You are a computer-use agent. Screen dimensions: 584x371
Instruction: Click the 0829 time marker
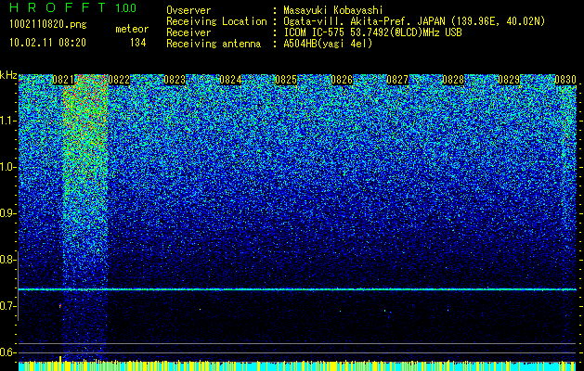tap(509, 80)
